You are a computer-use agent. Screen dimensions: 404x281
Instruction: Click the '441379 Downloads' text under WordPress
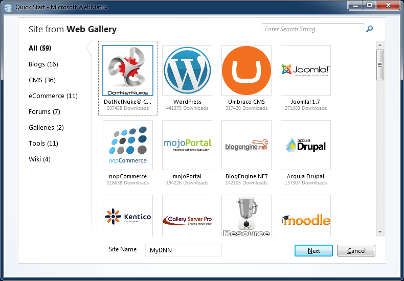click(187, 108)
